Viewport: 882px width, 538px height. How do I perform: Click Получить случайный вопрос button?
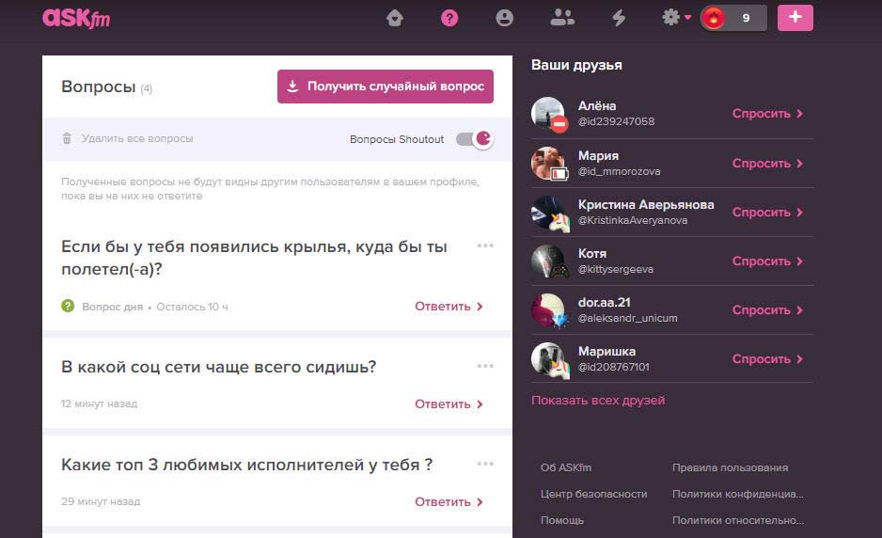[x=386, y=87]
